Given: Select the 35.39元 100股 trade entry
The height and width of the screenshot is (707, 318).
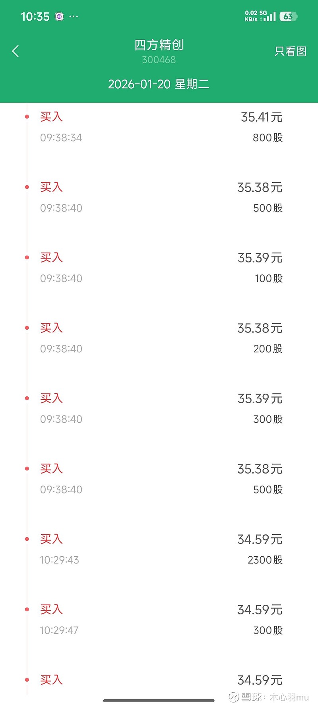Looking at the screenshot, I should tap(159, 268).
